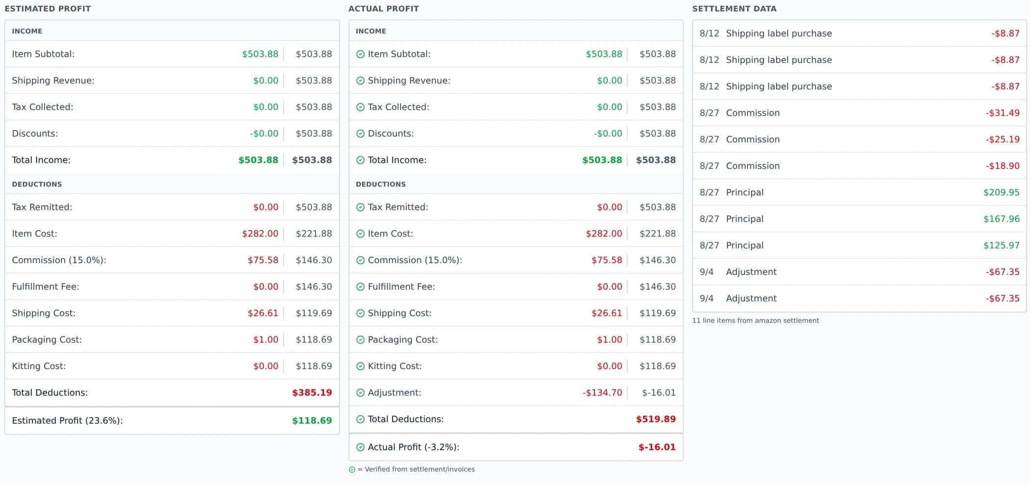The width and height of the screenshot is (1030, 484).
Task: Click the verified icon next to Fulfillment Fee
Action: pyautogui.click(x=360, y=287)
